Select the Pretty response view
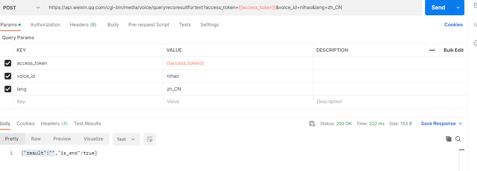The image size is (477, 171). pos(12,139)
